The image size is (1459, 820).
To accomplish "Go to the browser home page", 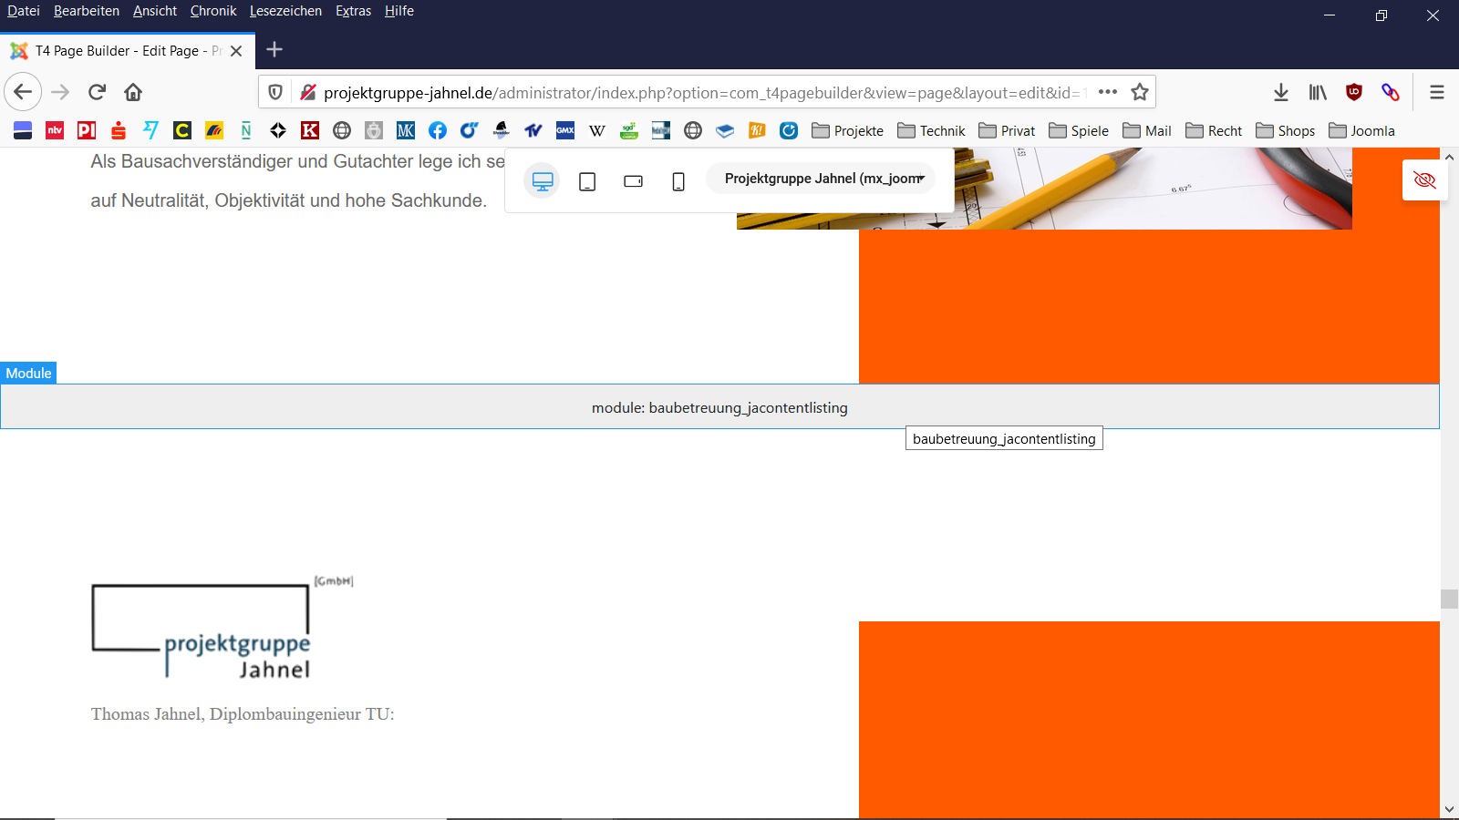I will coord(133,92).
